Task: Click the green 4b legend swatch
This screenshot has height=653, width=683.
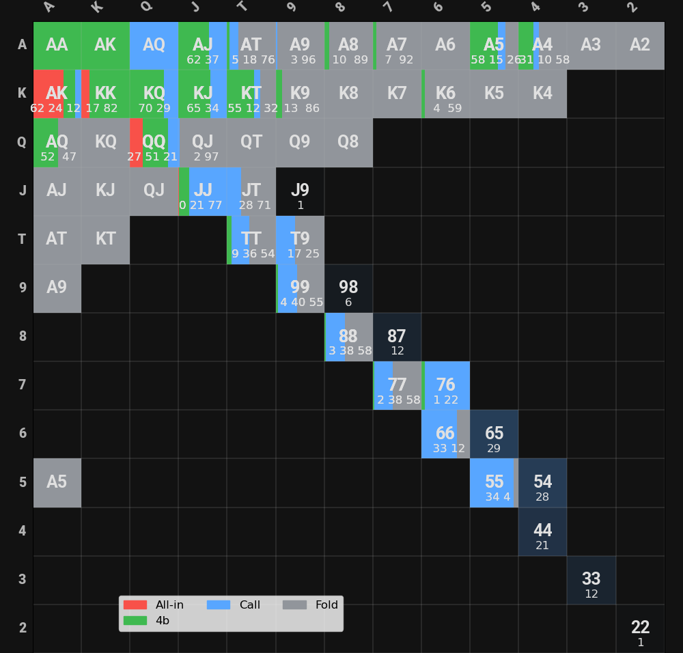Action: 135,620
